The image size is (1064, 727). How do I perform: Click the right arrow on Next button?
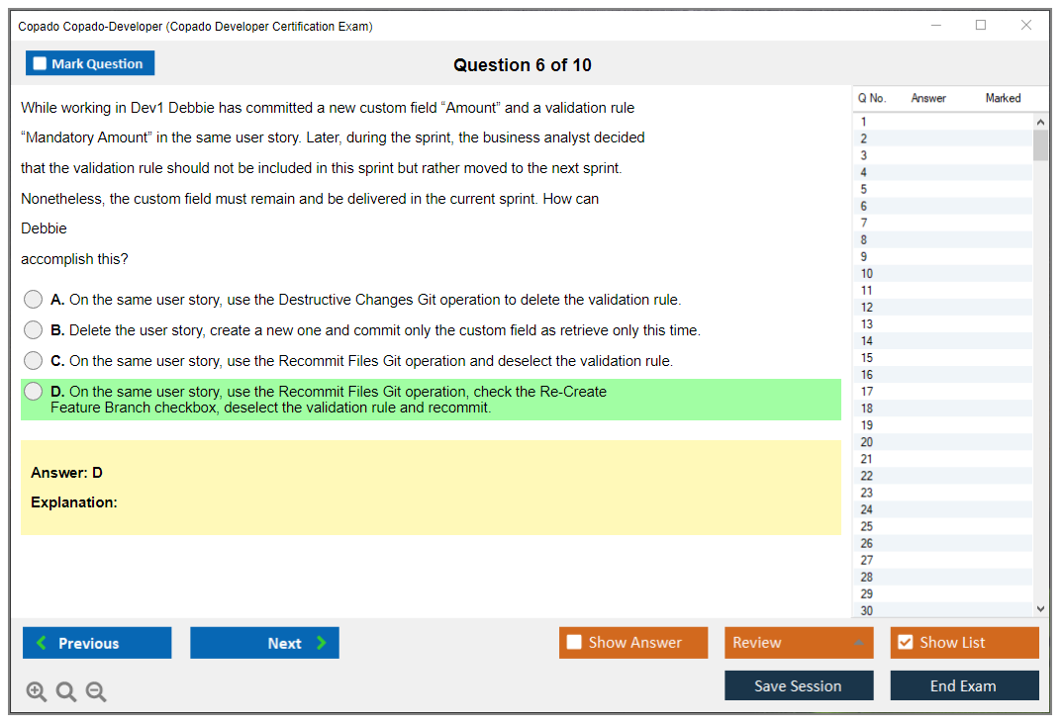click(322, 643)
